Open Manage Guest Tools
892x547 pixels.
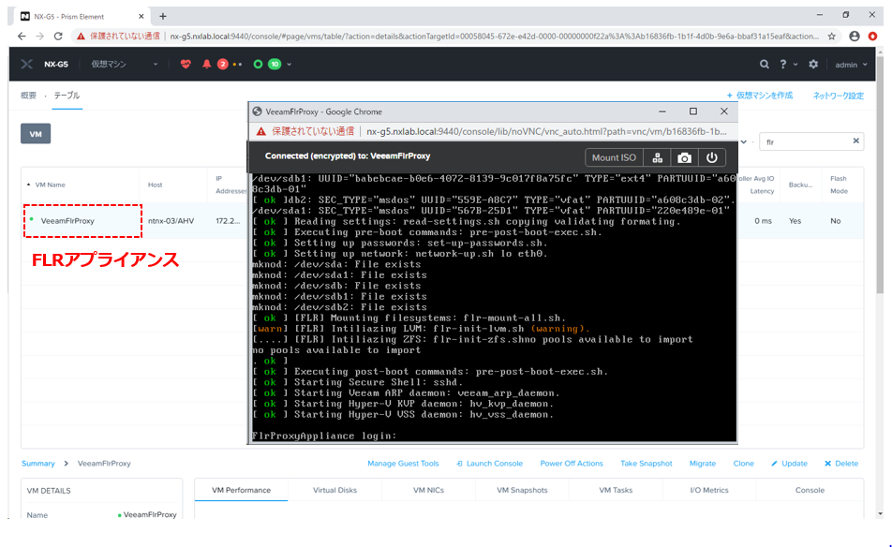tap(403, 464)
